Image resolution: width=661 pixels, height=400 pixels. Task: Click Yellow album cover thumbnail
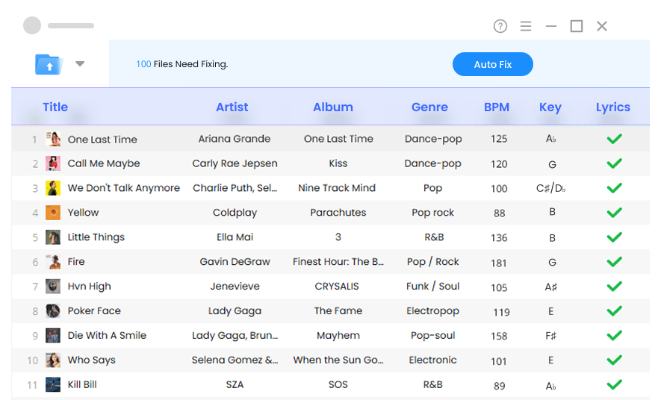click(x=53, y=212)
